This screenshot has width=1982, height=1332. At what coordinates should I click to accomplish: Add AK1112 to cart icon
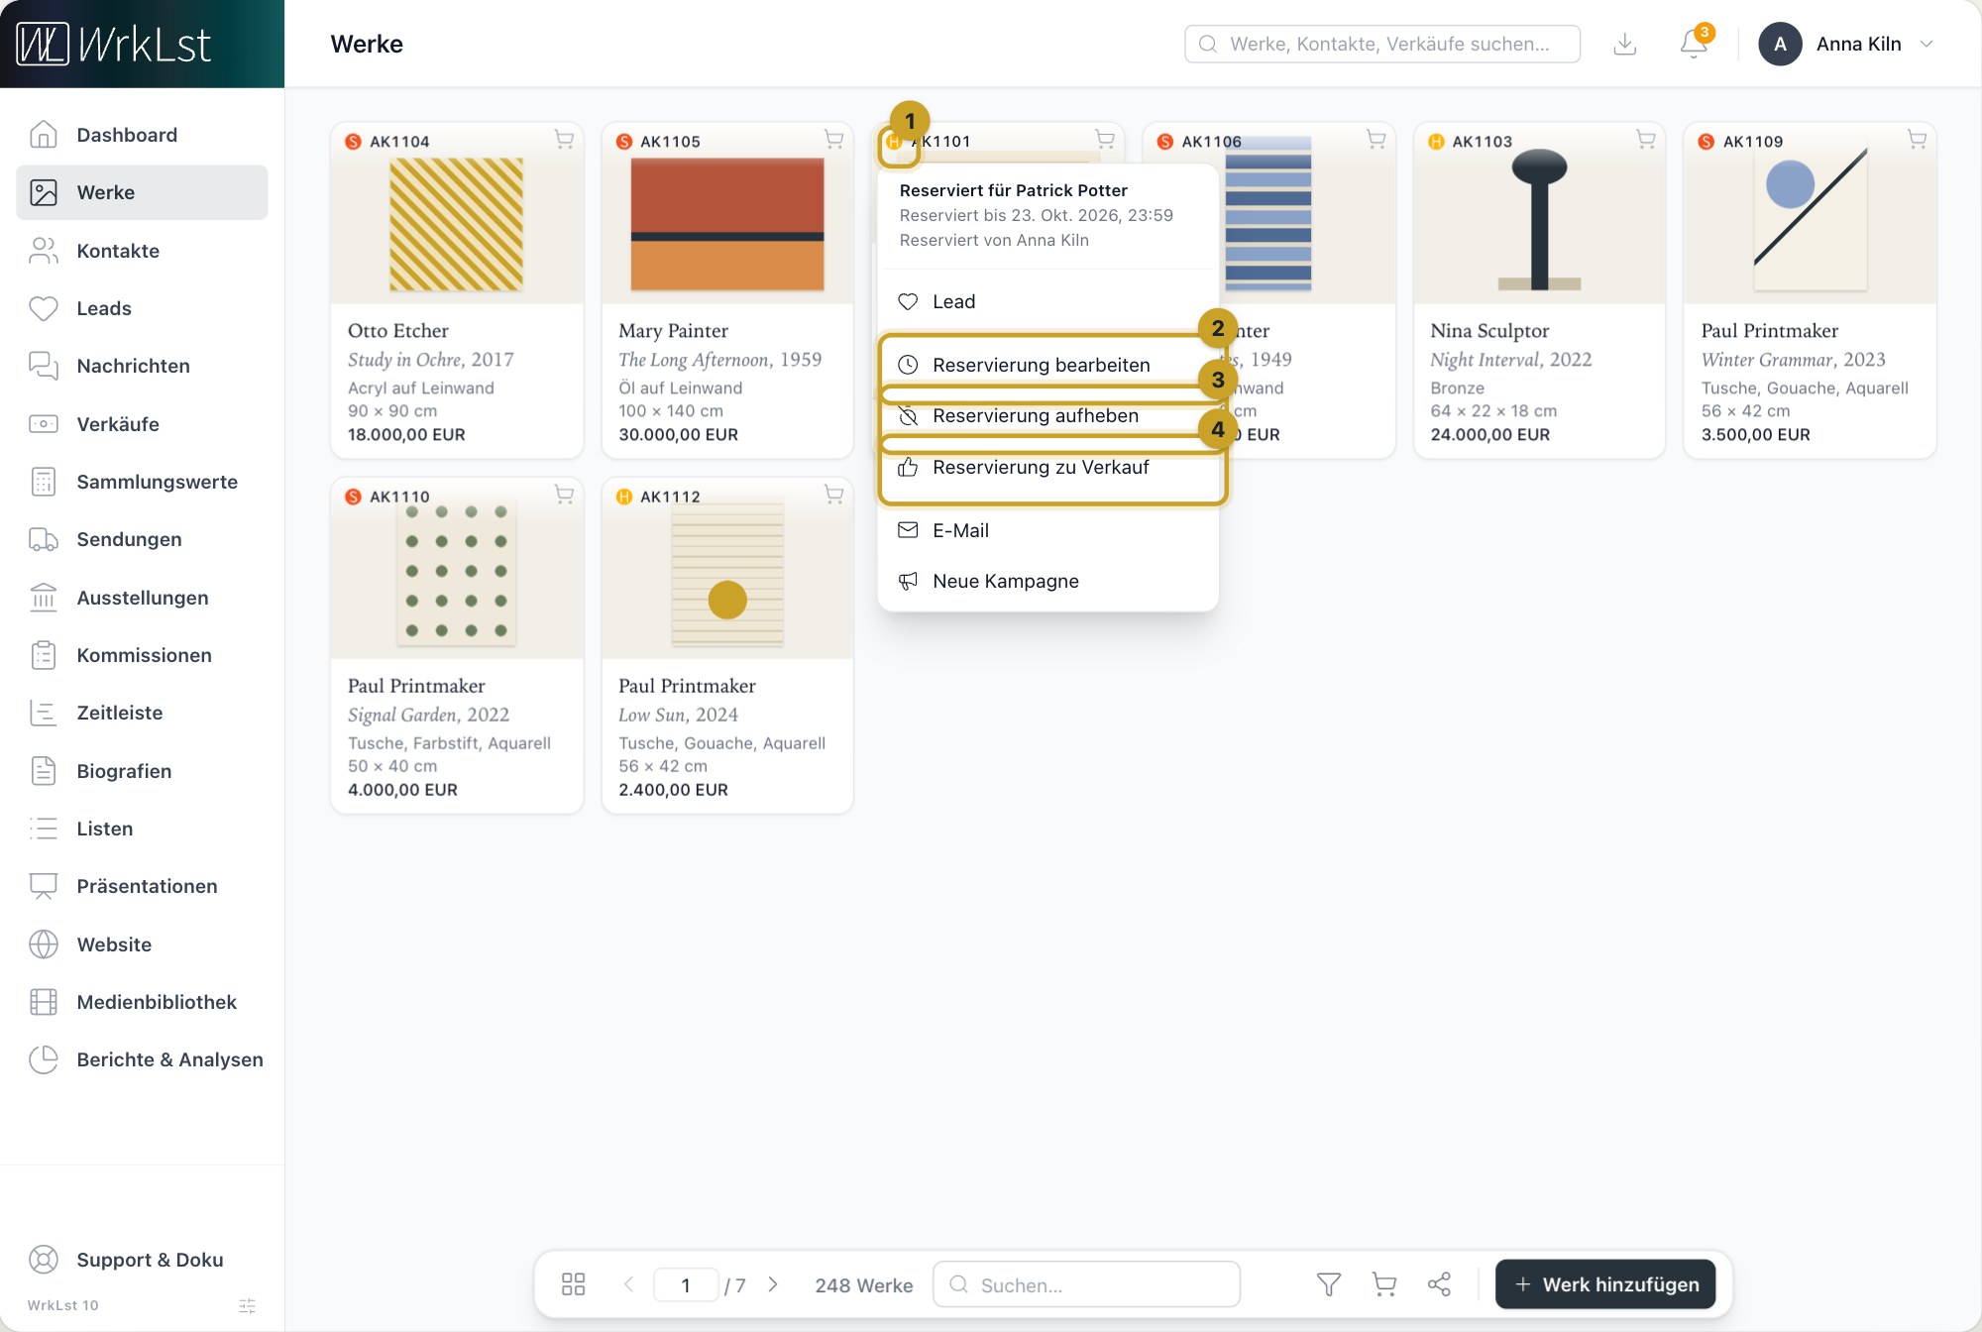(x=834, y=495)
